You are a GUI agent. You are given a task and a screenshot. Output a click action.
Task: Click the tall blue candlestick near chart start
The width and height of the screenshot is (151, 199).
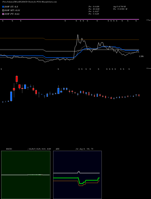11,96
